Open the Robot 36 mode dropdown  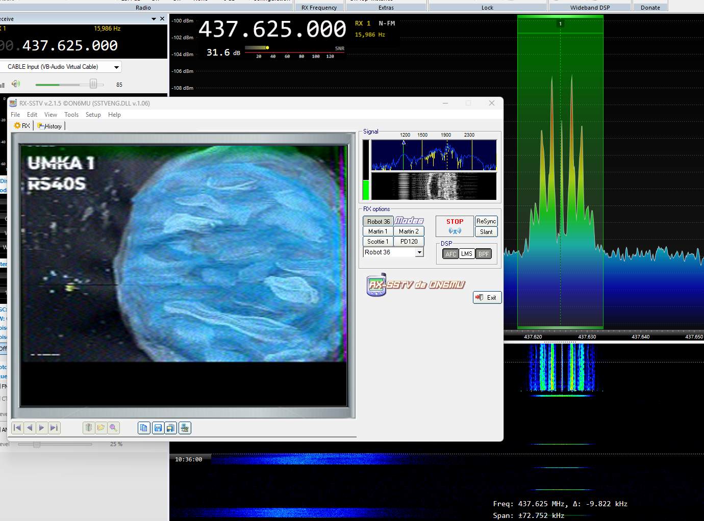(x=419, y=252)
